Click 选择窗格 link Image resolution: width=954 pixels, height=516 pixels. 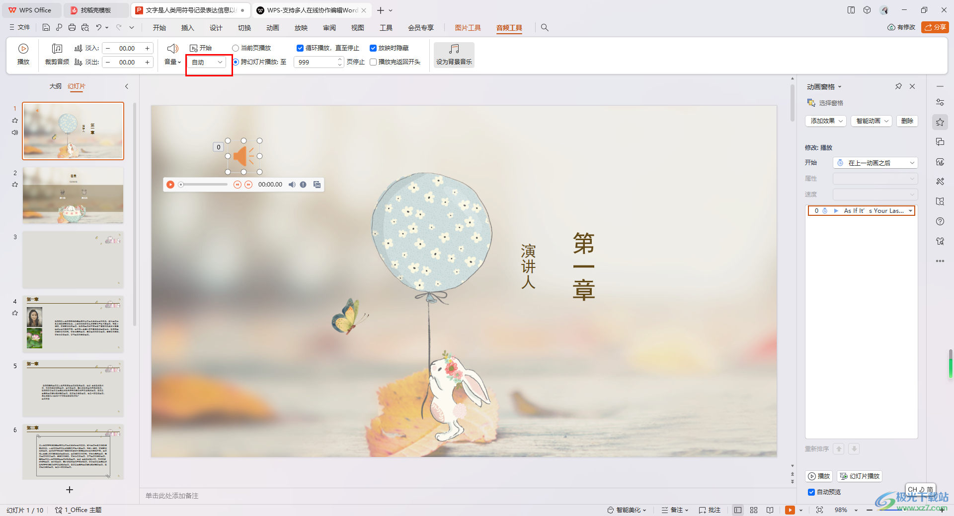pyautogui.click(x=825, y=103)
